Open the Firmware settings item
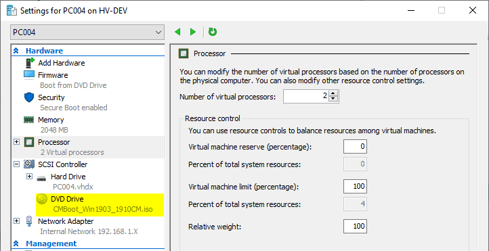The height and width of the screenshot is (251, 489). [x=53, y=75]
